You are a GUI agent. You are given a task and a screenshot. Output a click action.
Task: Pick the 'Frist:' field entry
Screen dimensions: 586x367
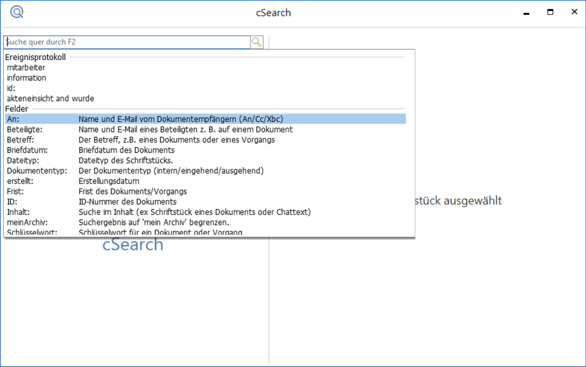click(205, 192)
